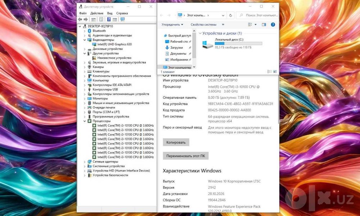This screenshot has height=216, width=360.
Task: Click the Local Disk C: drive icon
Action: click(x=208, y=44)
